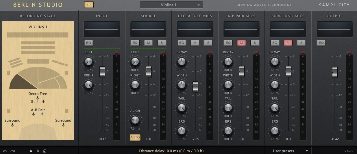Click the Input LEFT knob
Viewport: 357px width, 154px height.
(x=88, y=61)
